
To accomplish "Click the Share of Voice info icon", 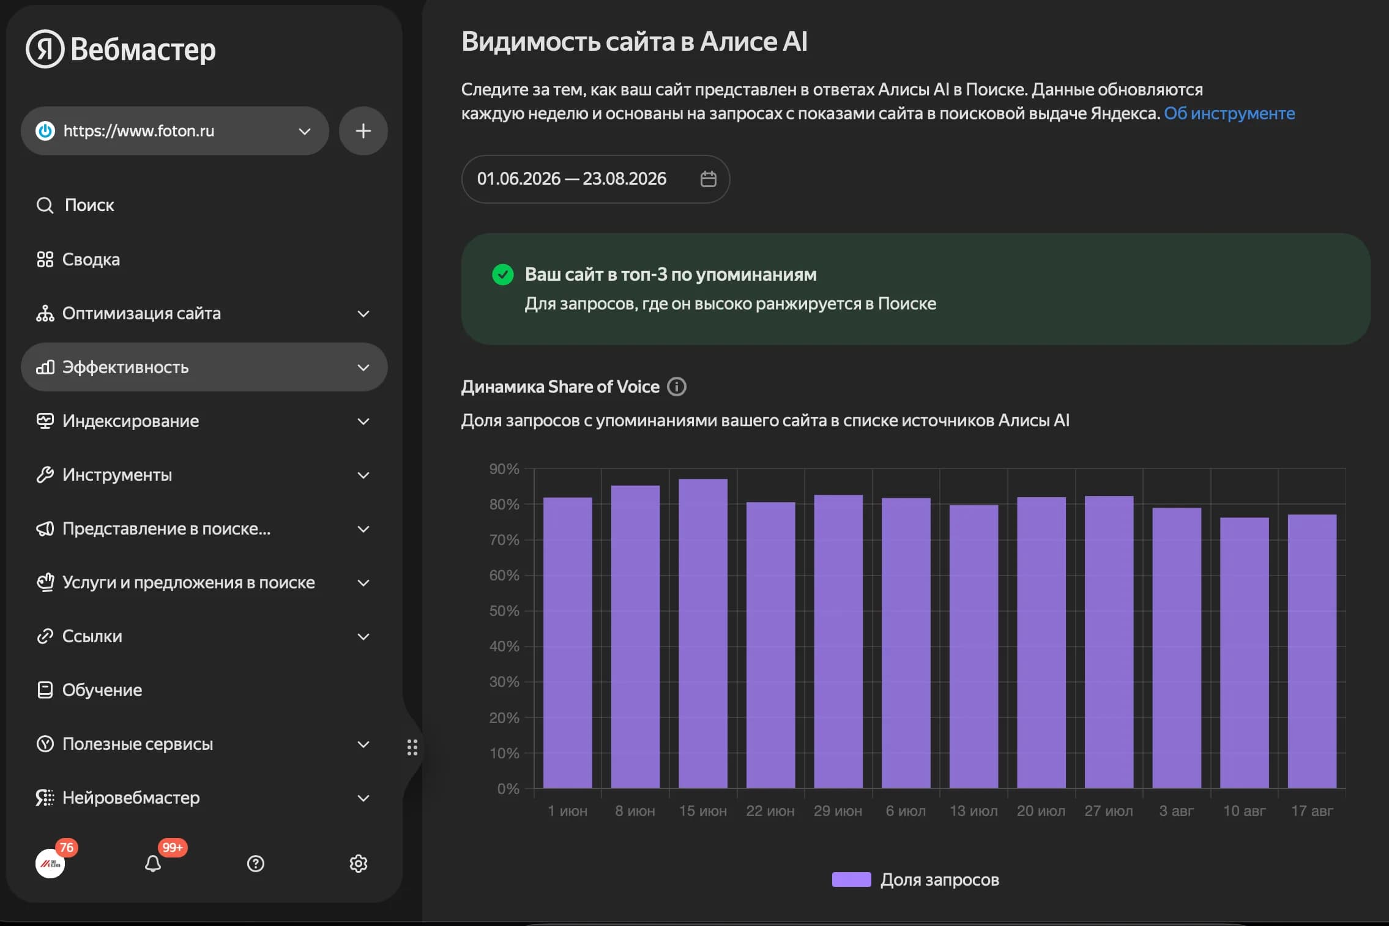I will [677, 387].
